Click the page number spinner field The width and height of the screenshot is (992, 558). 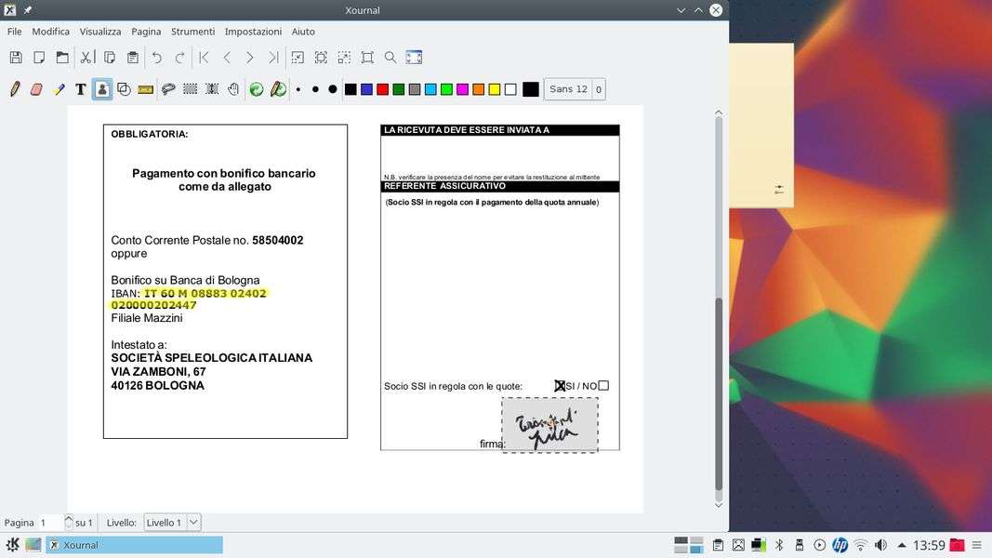50,523
